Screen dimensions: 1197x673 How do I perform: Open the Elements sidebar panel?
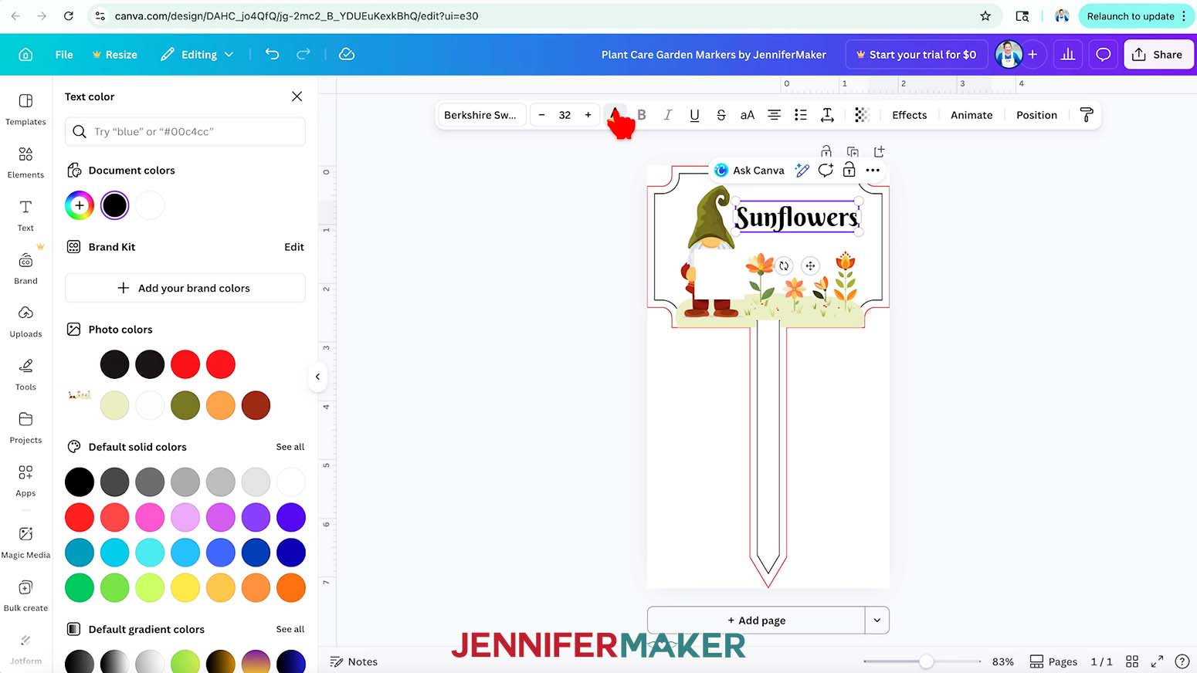25,163
